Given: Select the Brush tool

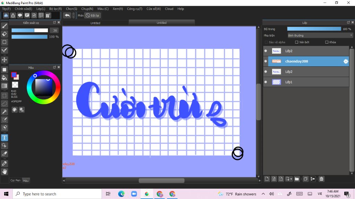Looking at the screenshot, I should coord(4,26).
